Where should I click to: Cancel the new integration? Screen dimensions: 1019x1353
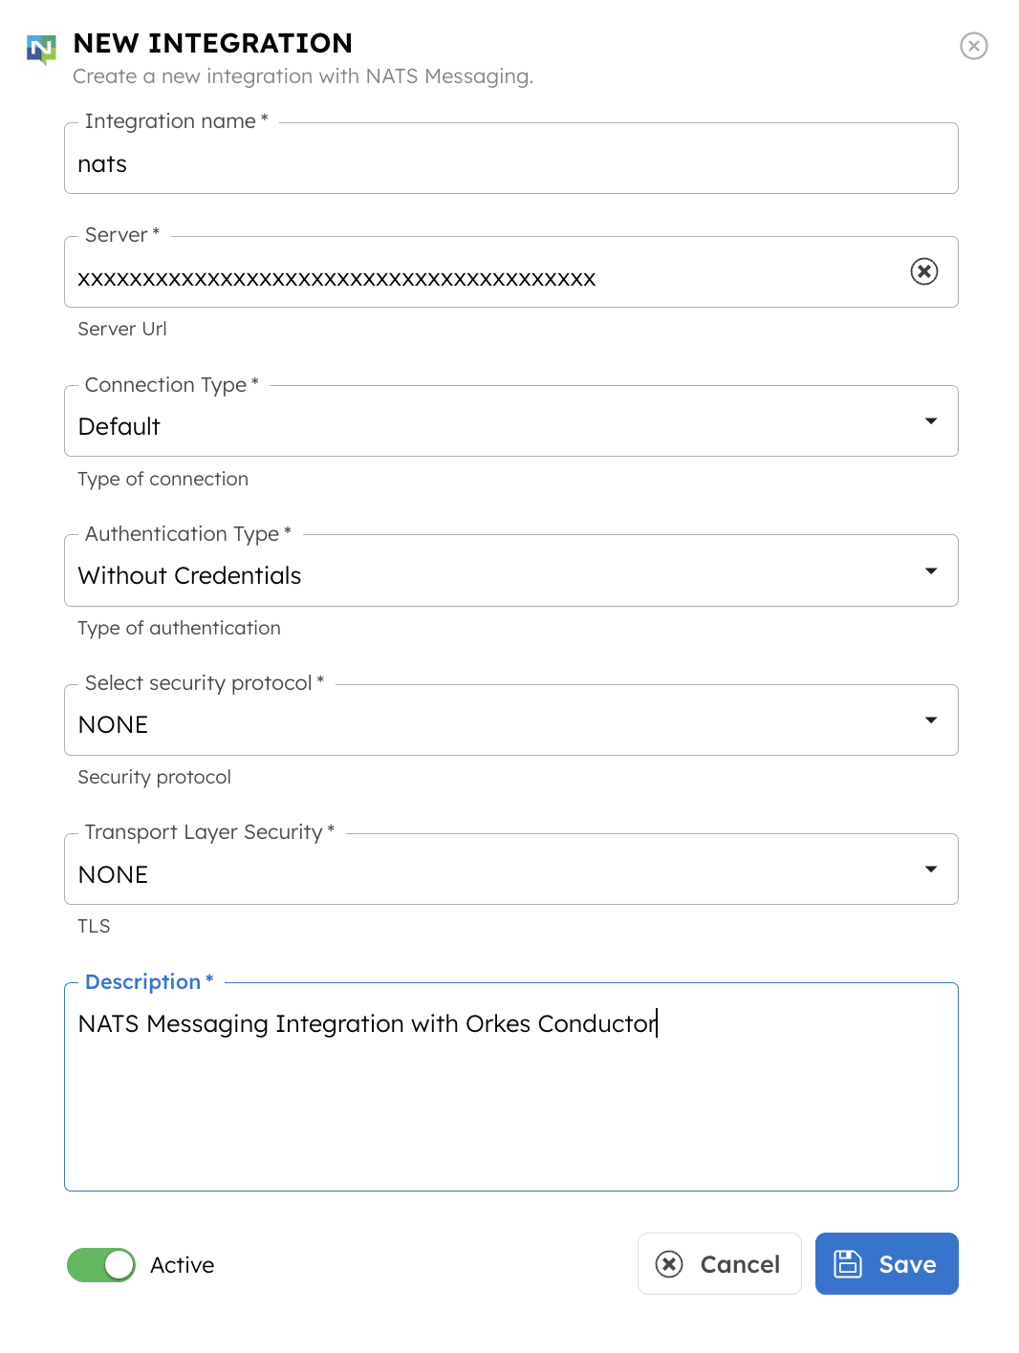click(719, 1264)
